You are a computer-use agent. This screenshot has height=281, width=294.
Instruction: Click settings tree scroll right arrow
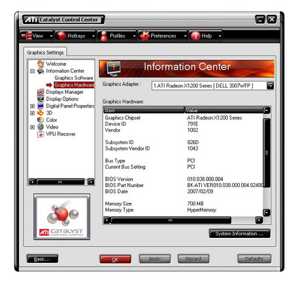click(91, 182)
